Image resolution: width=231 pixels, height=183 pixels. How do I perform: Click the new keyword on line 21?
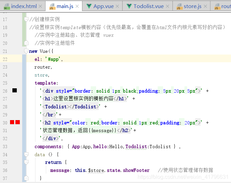point(33,51)
